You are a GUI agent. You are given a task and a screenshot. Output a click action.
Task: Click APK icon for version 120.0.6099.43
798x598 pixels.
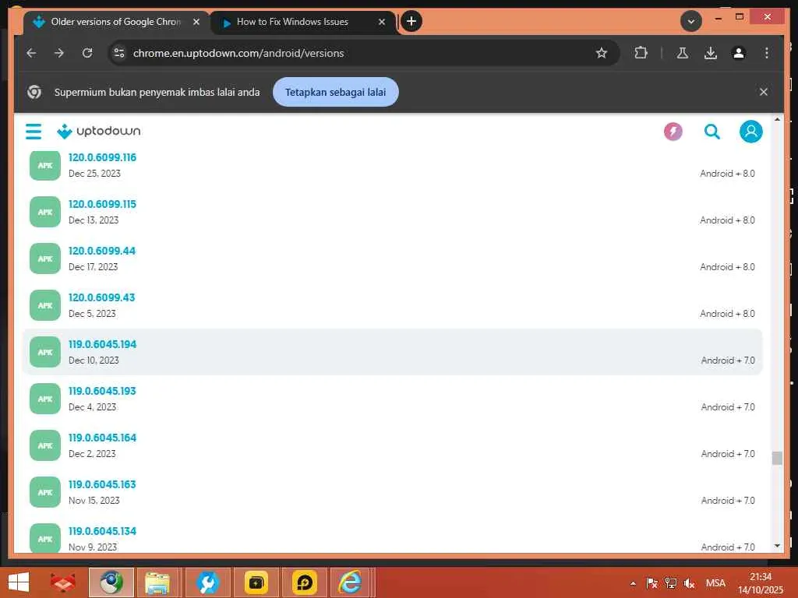coord(44,305)
